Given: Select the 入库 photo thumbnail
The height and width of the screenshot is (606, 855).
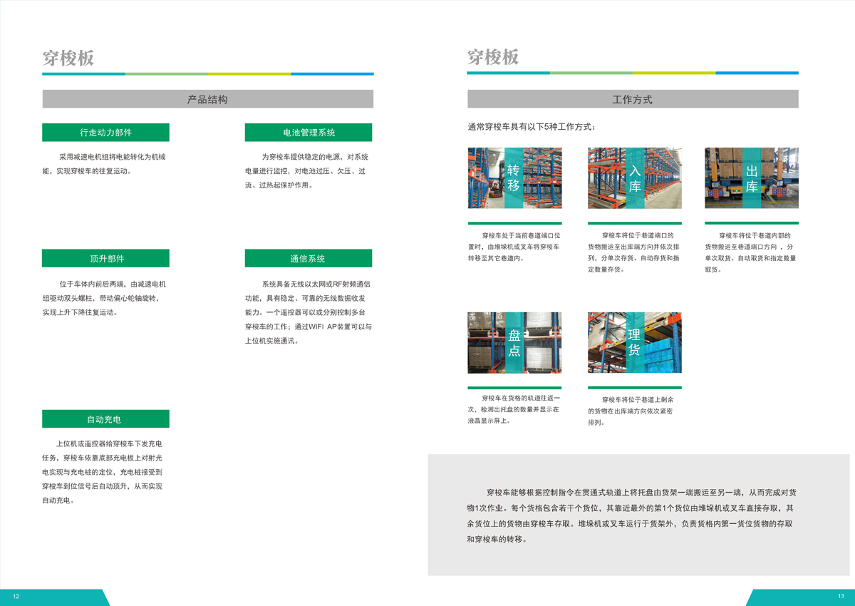Looking at the screenshot, I should 634,178.
